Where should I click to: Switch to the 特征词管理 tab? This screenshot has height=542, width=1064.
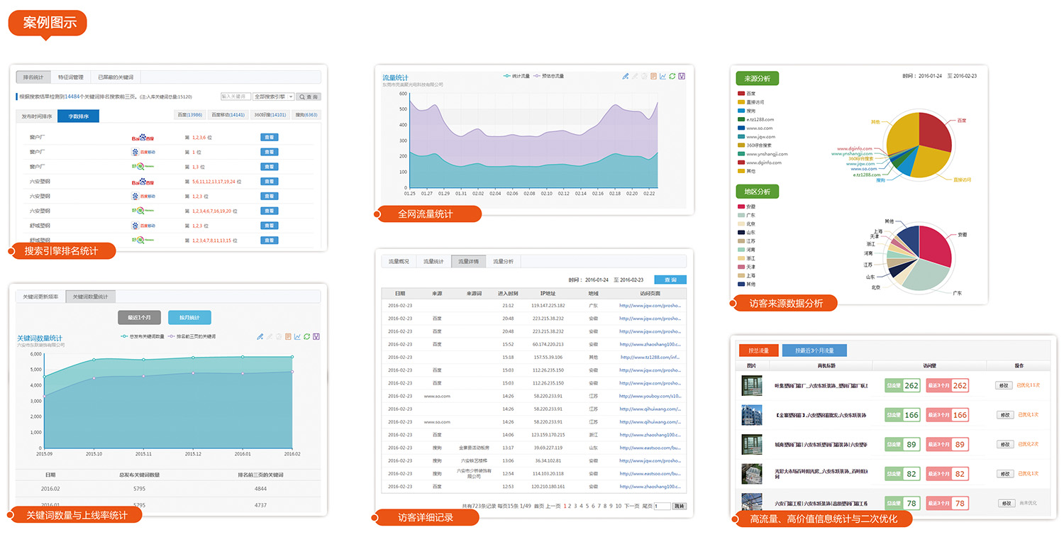pos(71,77)
